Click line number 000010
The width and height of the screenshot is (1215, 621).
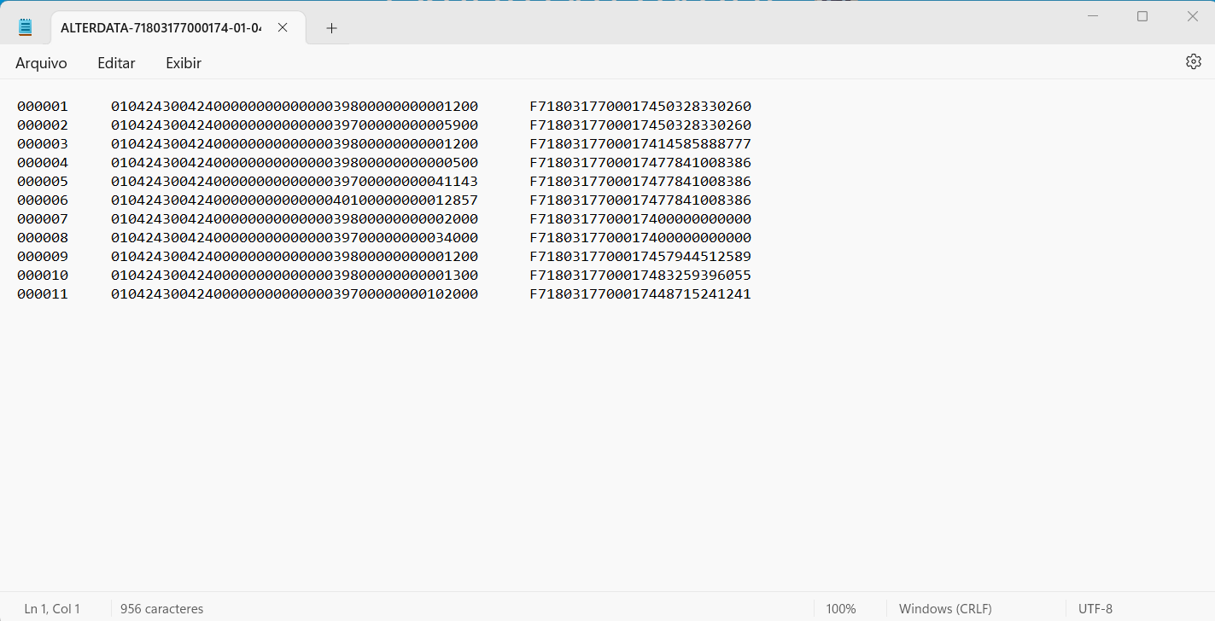coord(43,276)
